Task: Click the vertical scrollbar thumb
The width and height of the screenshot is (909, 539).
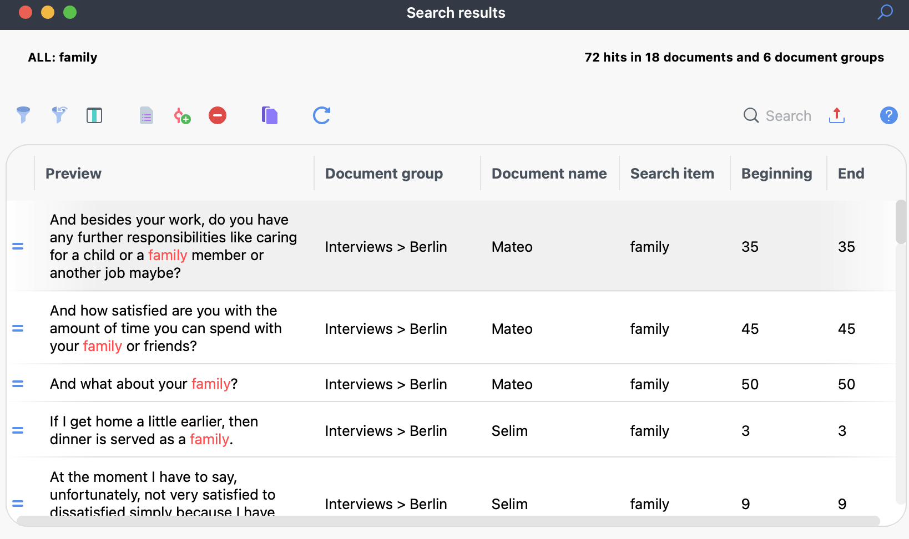Action: 901,222
